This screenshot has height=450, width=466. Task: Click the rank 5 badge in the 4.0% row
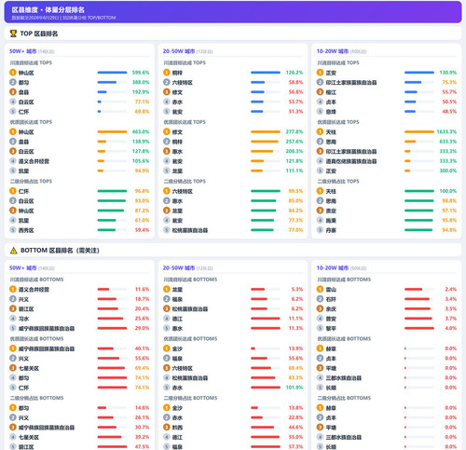pyautogui.click(x=320, y=328)
